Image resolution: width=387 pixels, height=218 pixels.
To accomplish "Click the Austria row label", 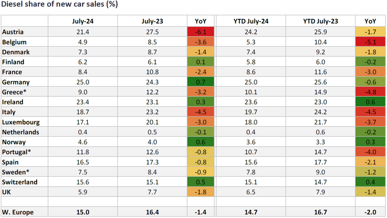I will pos(13,32).
